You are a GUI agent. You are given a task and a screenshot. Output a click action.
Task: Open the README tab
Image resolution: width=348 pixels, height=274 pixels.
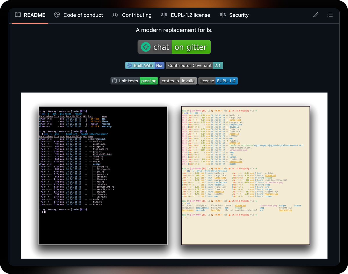click(x=30, y=15)
